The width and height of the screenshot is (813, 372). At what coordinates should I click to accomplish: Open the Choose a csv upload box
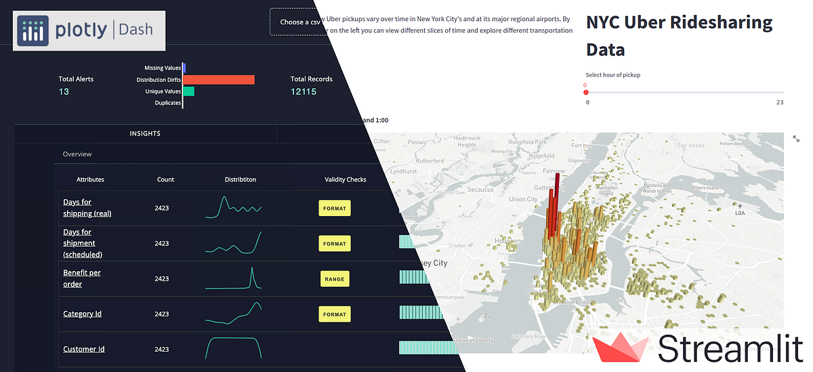tap(297, 22)
